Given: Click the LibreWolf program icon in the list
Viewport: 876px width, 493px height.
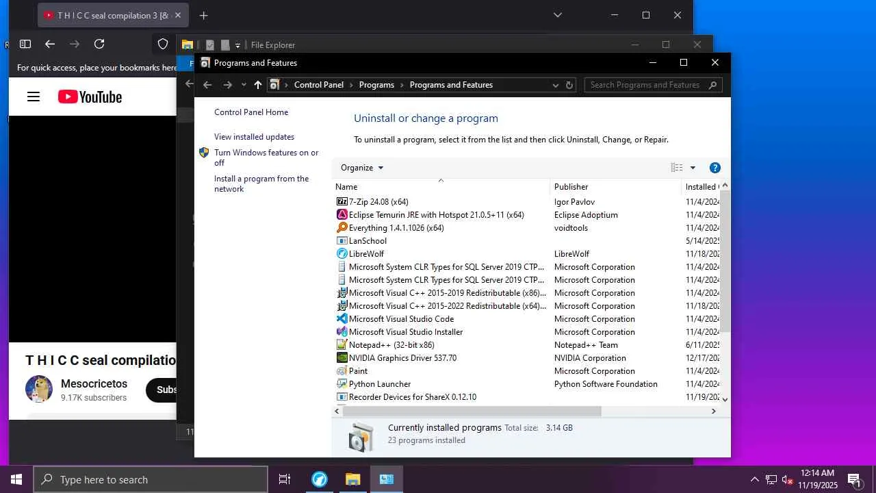Looking at the screenshot, I should click(342, 254).
